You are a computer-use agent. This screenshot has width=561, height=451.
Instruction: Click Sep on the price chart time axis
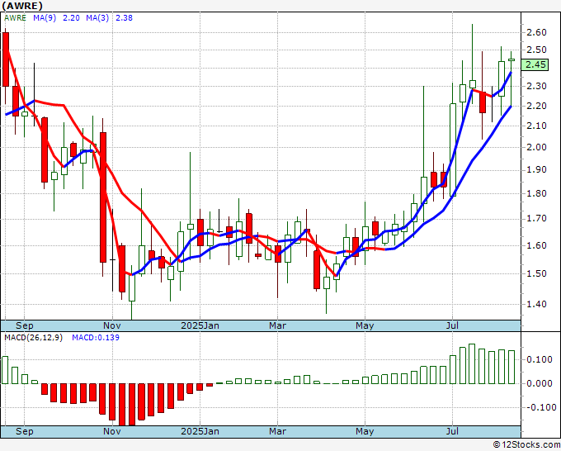click(24, 325)
